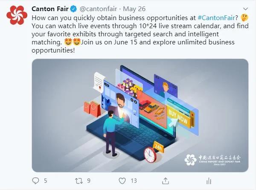Click the China Import and Export Fair watermark

[x=212, y=160]
